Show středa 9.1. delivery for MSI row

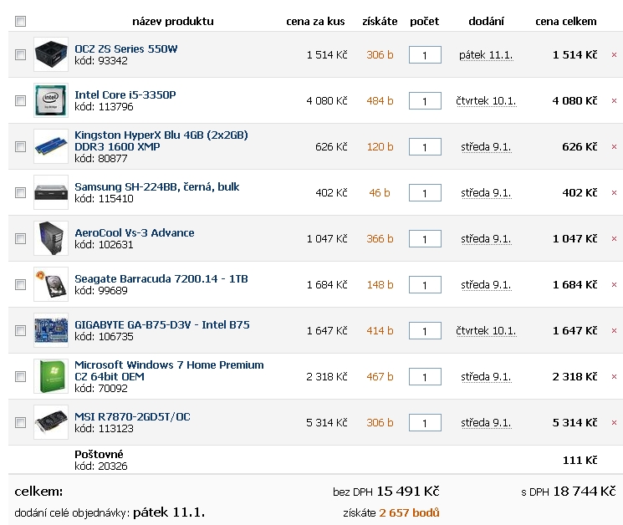[x=486, y=423]
